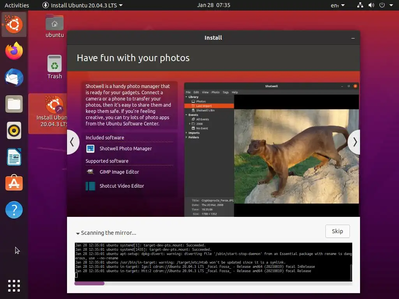Click the terminal log scrollbar
This screenshot has height=299, width=399.
[351, 272]
